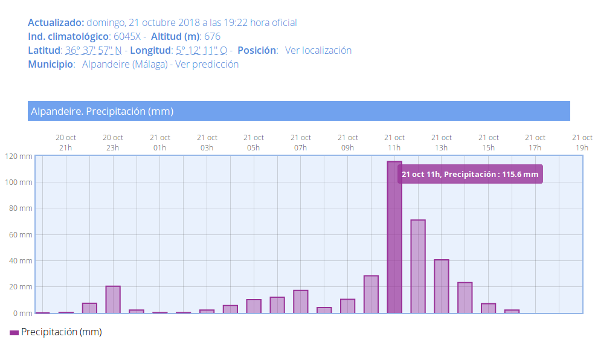Image resolution: width=595 pixels, height=354 pixels.
Task: Select the 20 oct 23h precipitation bar
Action: [113, 300]
